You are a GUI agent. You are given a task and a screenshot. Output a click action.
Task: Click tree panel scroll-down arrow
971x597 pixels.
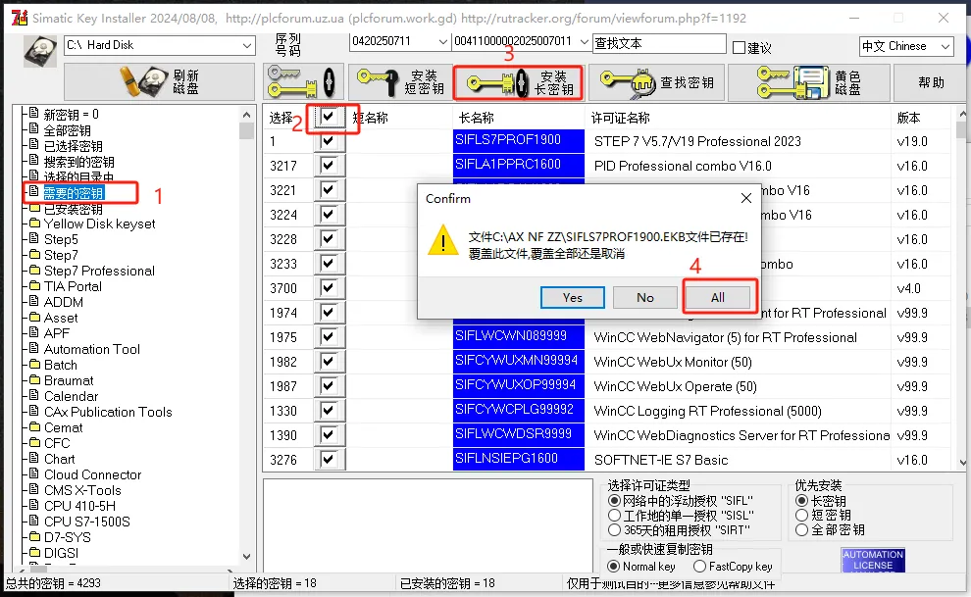[246, 556]
